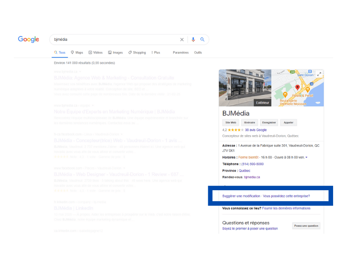Switch to the Images search tab
The height and width of the screenshot is (260, 347).
point(115,52)
